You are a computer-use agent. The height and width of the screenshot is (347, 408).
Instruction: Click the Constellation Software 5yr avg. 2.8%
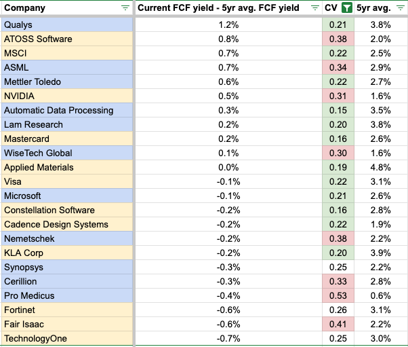(x=381, y=210)
